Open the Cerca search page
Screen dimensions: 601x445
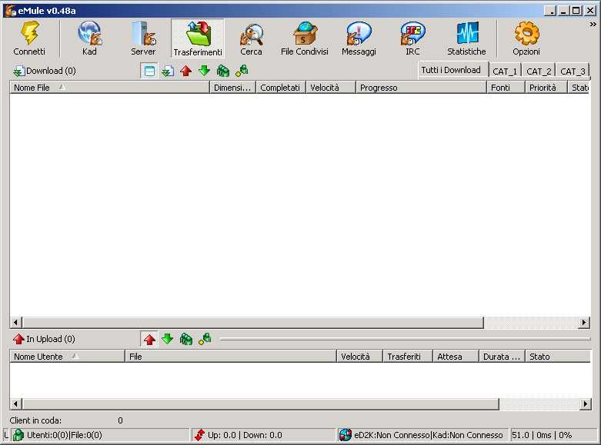[x=251, y=38]
